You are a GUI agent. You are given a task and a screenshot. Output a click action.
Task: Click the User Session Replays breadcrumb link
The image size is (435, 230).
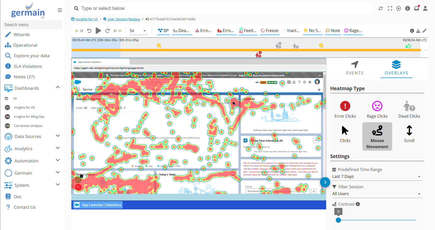click(124, 19)
